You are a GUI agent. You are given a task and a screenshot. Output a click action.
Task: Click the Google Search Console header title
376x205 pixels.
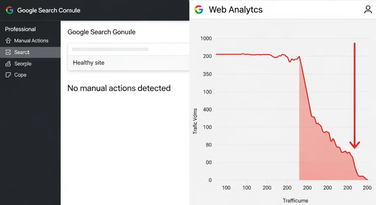(49, 10)
